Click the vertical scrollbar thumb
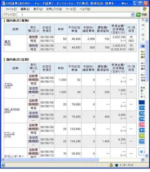The width and height of the screenshot is (150, 172). (147, 61)
